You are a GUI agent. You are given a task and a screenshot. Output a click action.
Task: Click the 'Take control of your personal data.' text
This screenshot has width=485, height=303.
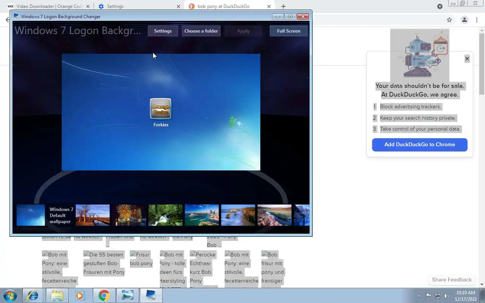420,129
